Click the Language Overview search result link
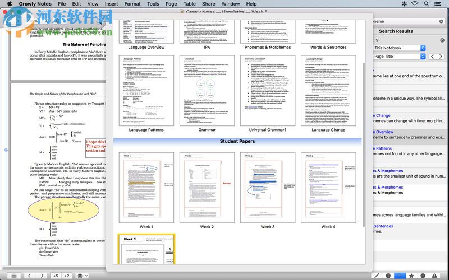449x280 pixels. [x=384, y=132]
